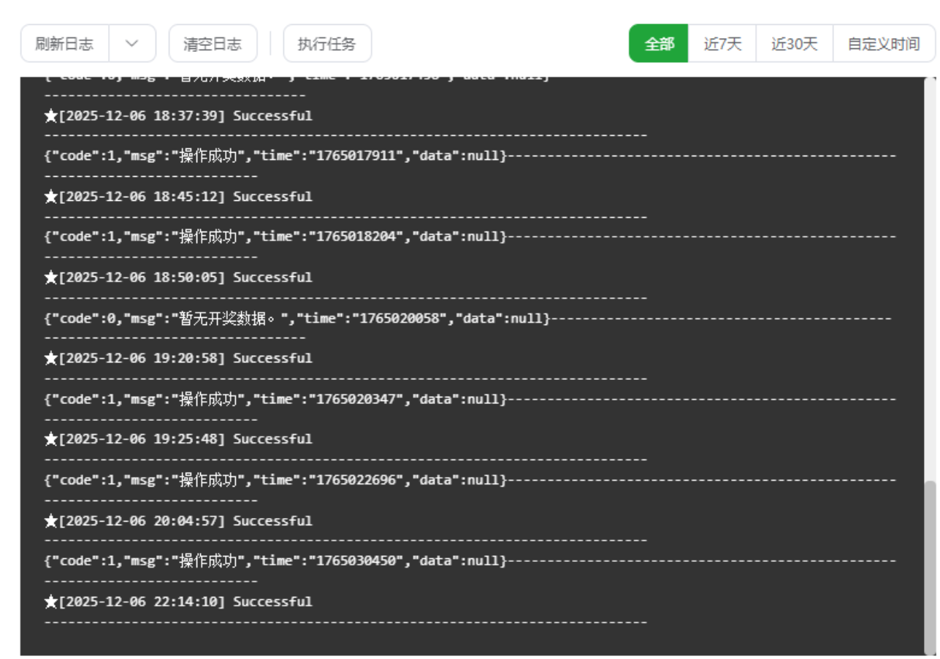The height and width of the screenshot is (659, 940).
Task: Click the JSON response line with time 1765018204
Action: (275, 237)
